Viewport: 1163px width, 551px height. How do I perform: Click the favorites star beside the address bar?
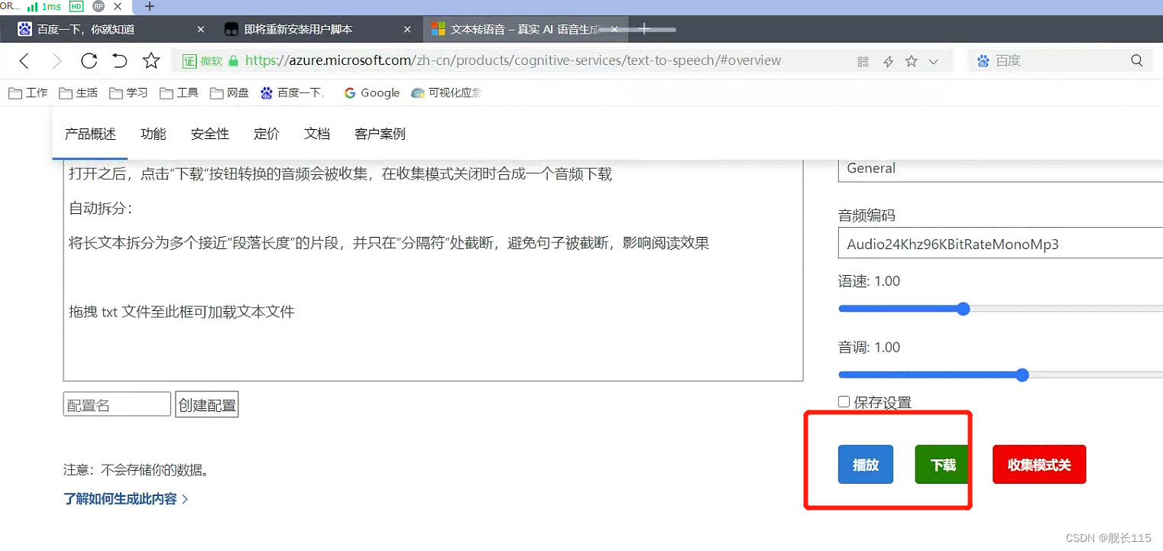point(151,60)
